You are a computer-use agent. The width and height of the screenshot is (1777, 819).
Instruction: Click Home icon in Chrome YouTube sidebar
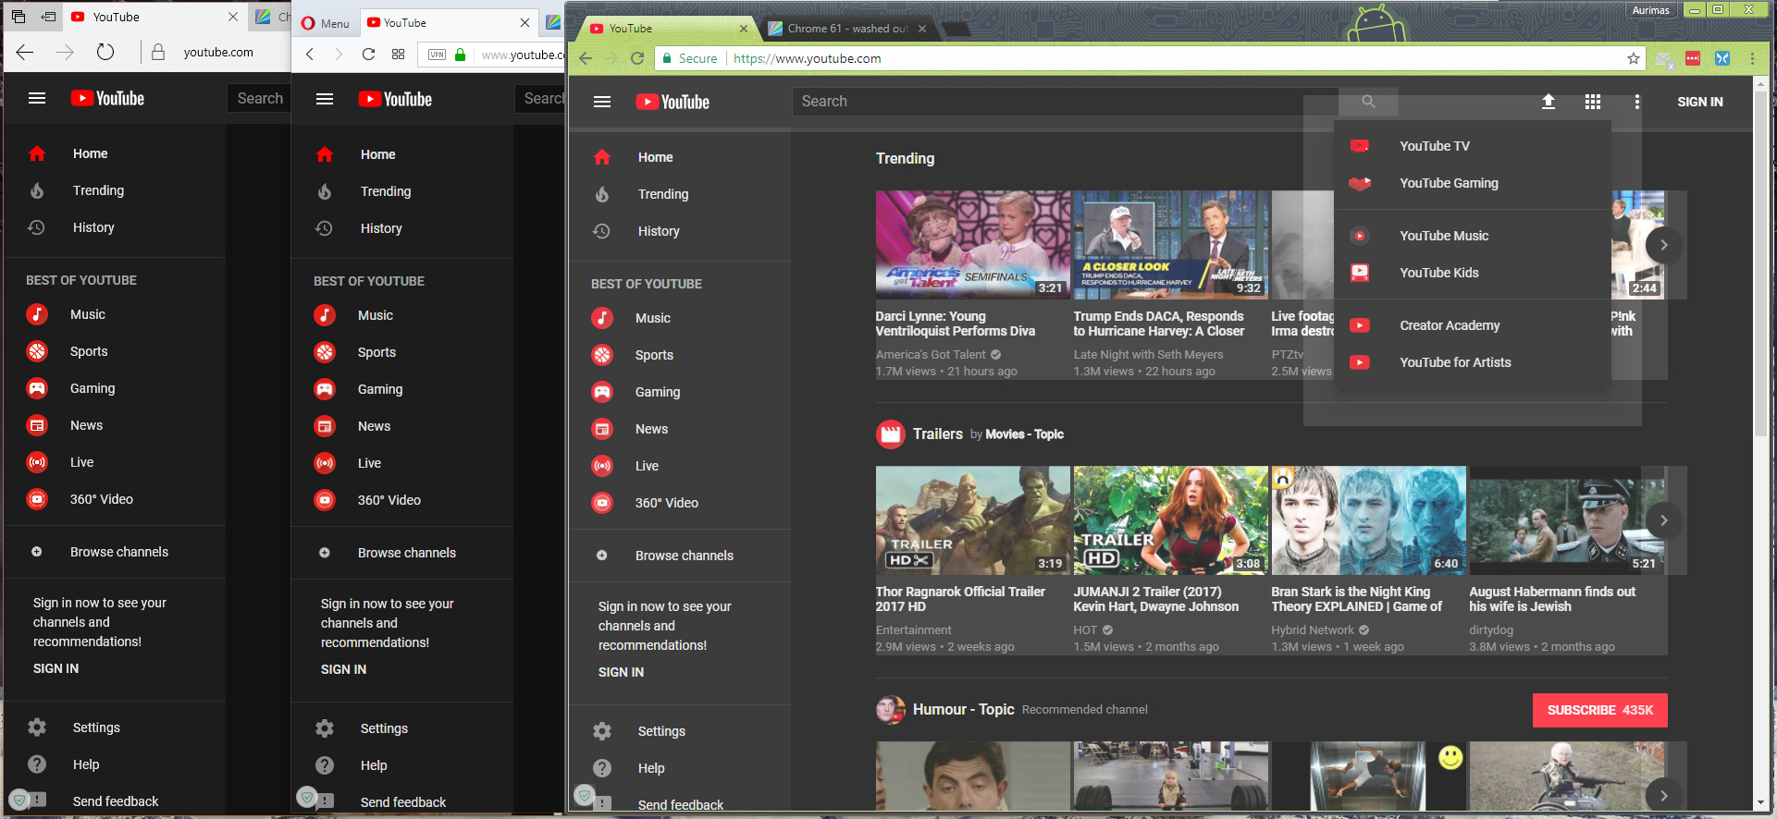[602, 157]
